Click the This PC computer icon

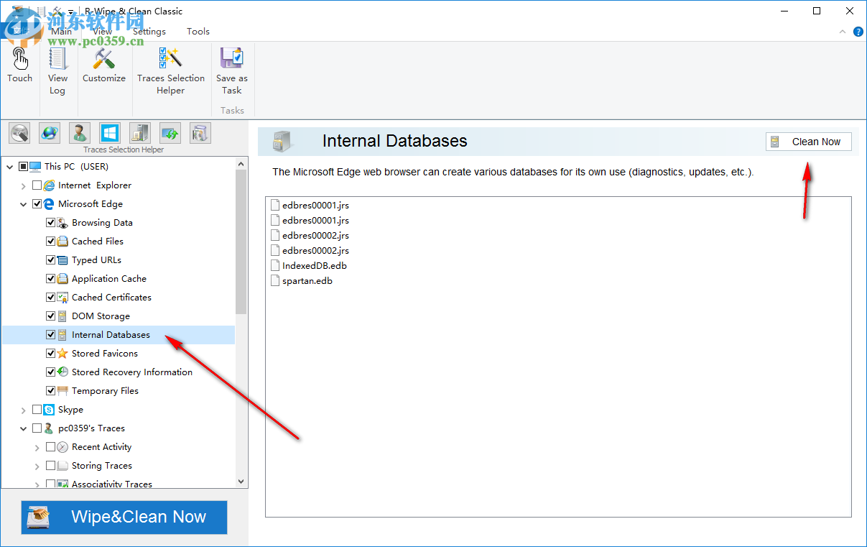tap(35, 166)
